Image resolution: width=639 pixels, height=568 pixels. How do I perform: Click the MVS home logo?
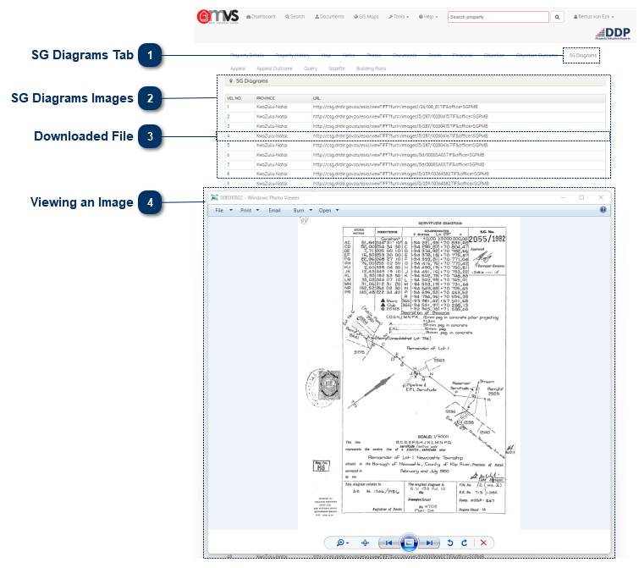[218, 16]
